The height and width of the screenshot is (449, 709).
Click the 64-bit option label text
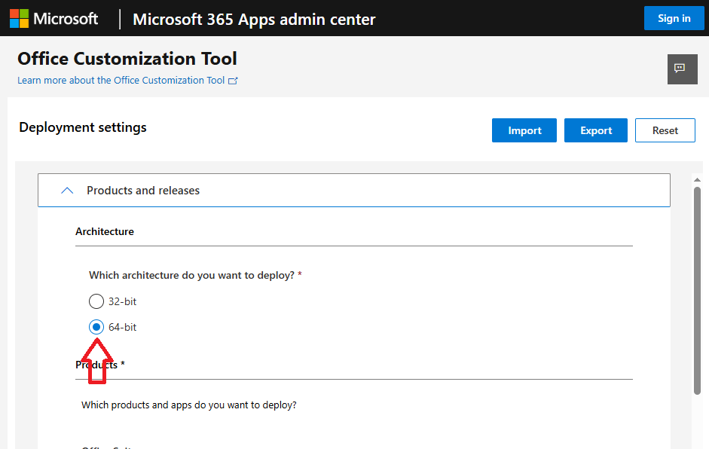point(122,327)
